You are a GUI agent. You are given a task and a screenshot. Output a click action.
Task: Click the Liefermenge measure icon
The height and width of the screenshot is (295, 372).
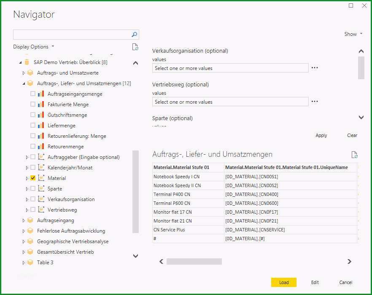click(41, 125)
